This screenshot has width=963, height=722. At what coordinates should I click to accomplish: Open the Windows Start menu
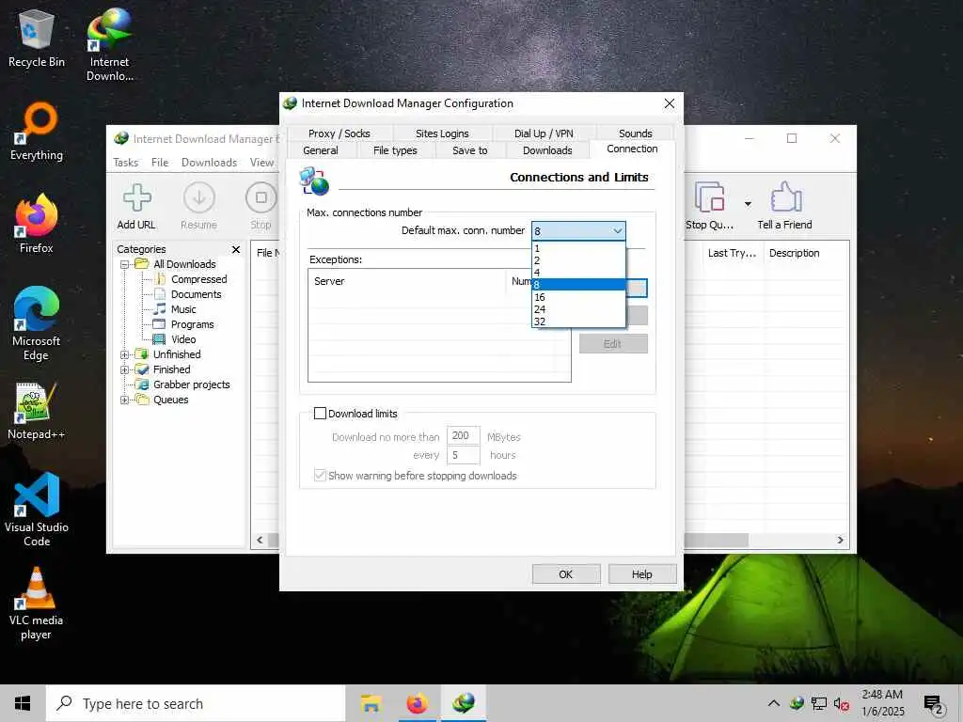(x=23, y=703)
